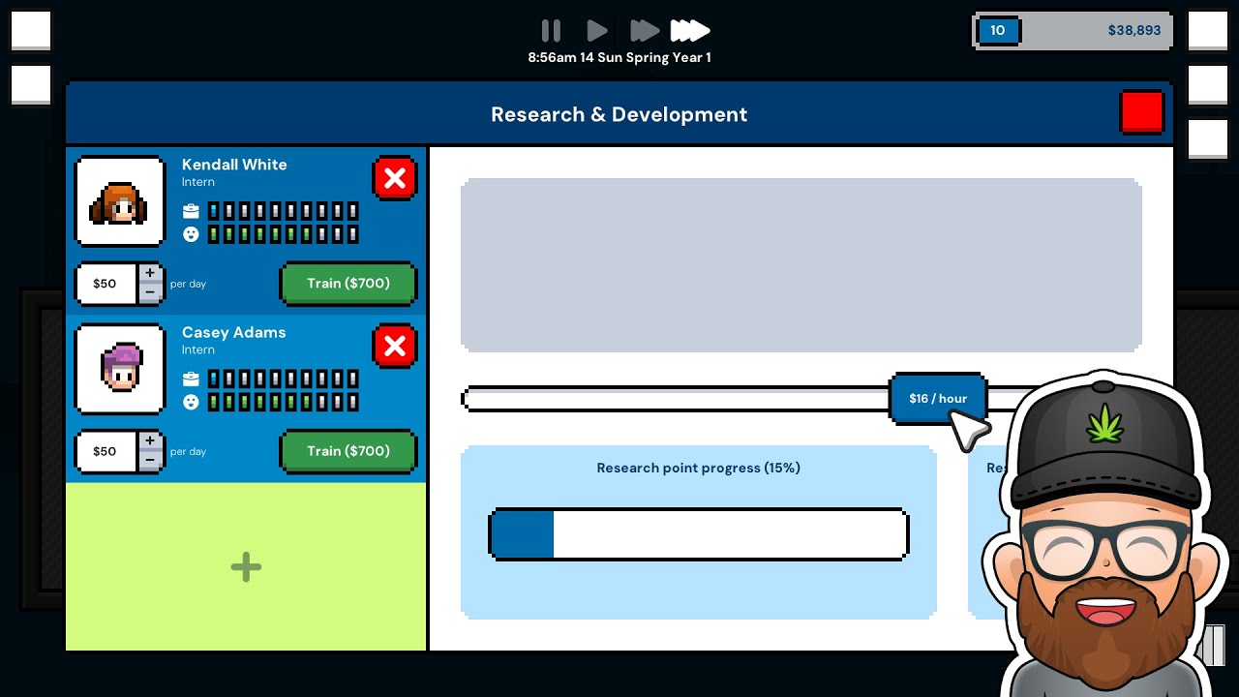Click Casey Adams's happiness face icon
The image size is (1239, 697).
click(x=191, y=402)
